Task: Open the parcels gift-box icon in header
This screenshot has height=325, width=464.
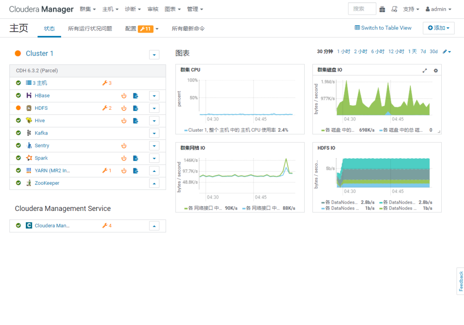Action: [382, 9]
